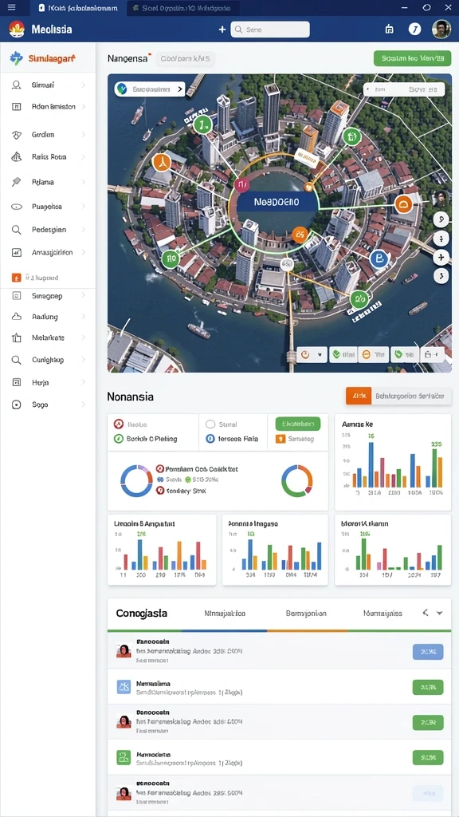The height and width of the screenshot is (817, 459).
Task: Expand the Sinagpap chevron
Action: [83, 296]
